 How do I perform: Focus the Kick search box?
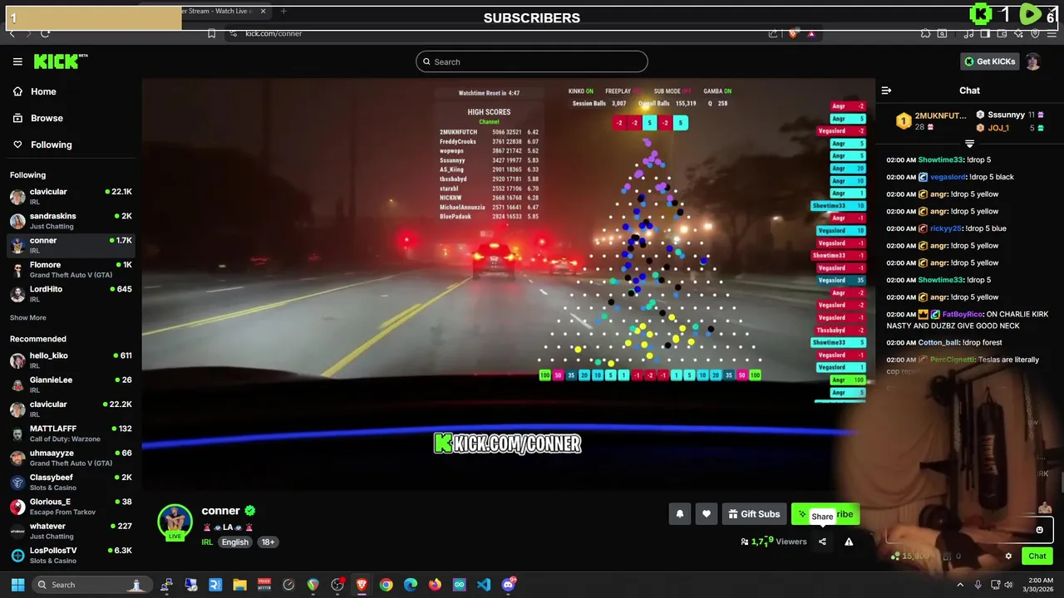pos(532,61)
